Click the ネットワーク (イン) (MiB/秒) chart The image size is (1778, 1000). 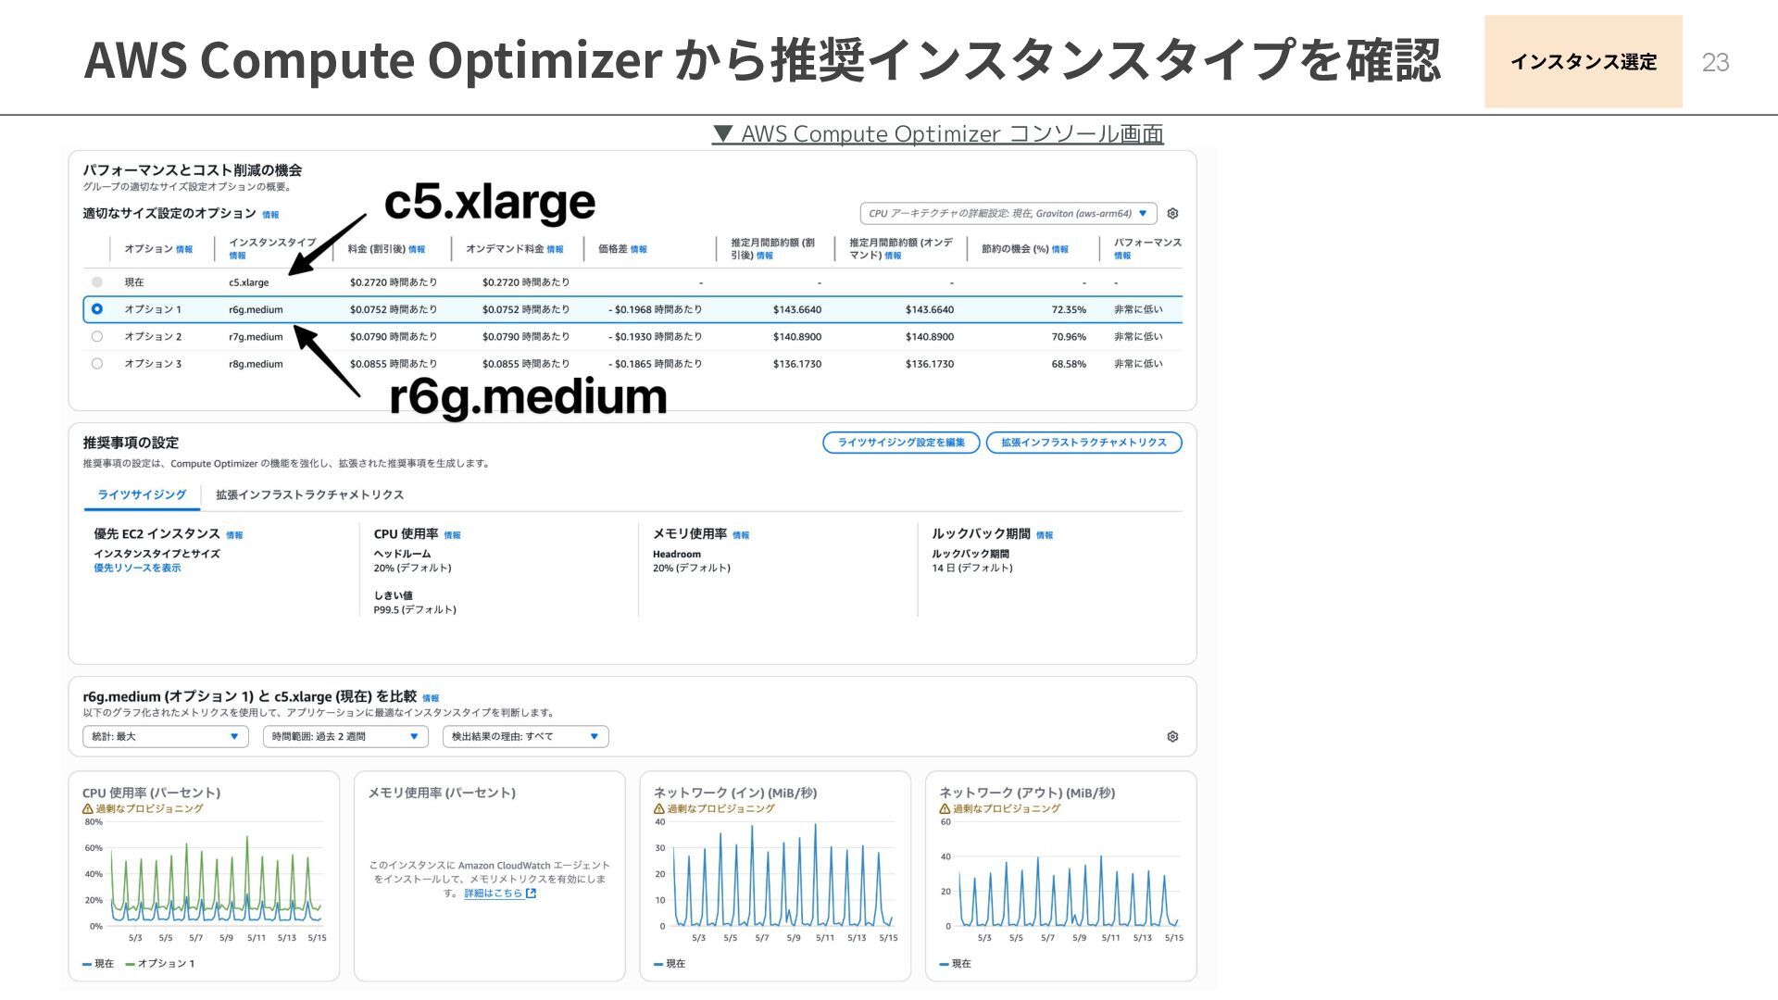point(775,876)
